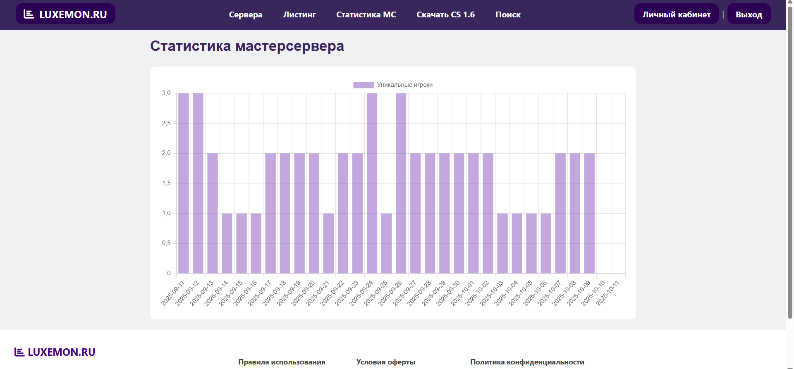Open Личный кабинет
Image resolution: width=794 pixels, height=369 pixels.
click(x=676, y=14)
